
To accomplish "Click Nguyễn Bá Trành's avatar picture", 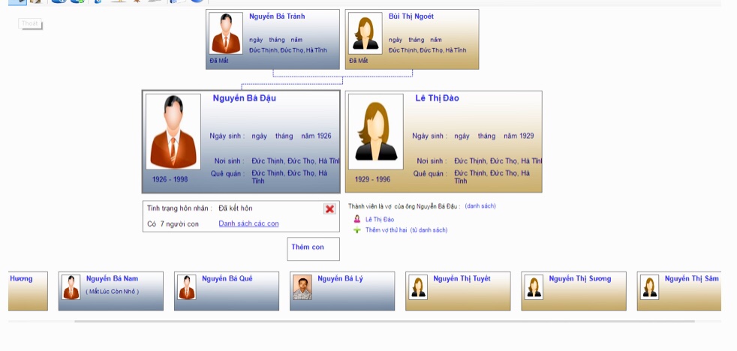I will point(226,33).
